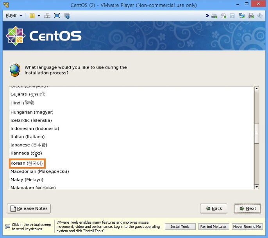This screenshot has width=268, height=238.
Task: Click the floppy drive device icon
Action: 232,16
